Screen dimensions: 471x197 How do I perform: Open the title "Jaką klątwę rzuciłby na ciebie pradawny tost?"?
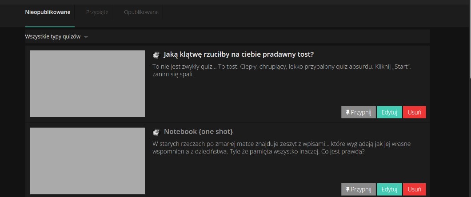[x=239, y=55]
